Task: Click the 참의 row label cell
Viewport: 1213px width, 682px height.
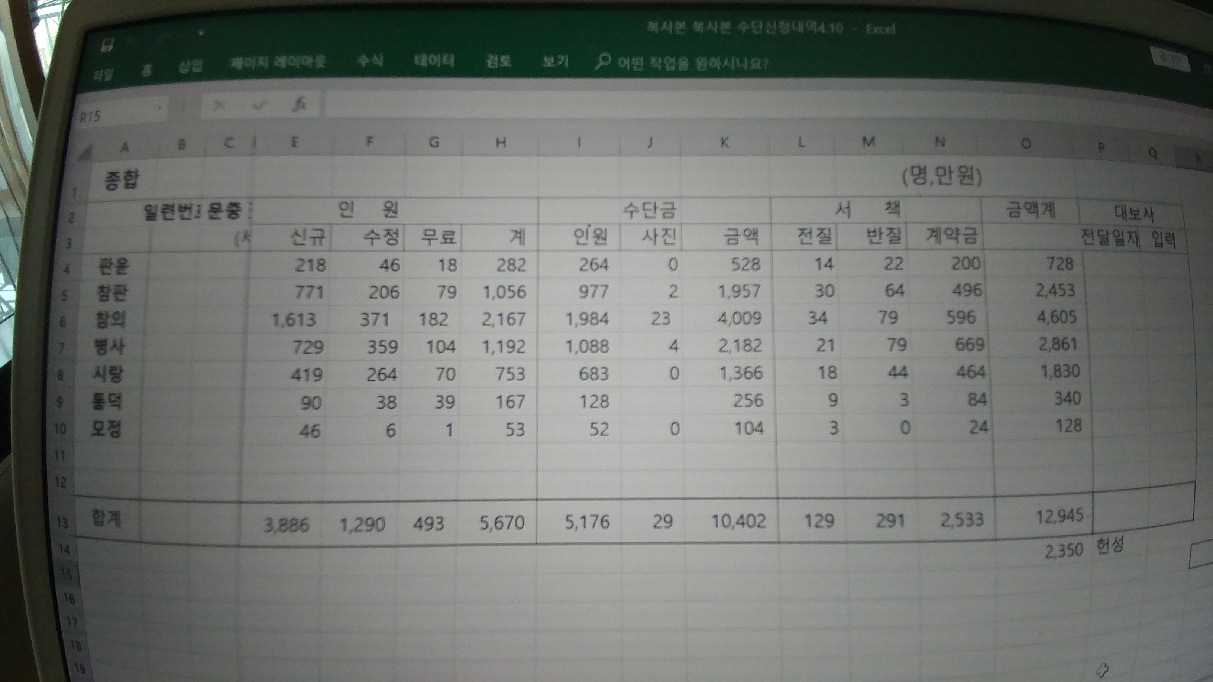Action: (110, 321)
